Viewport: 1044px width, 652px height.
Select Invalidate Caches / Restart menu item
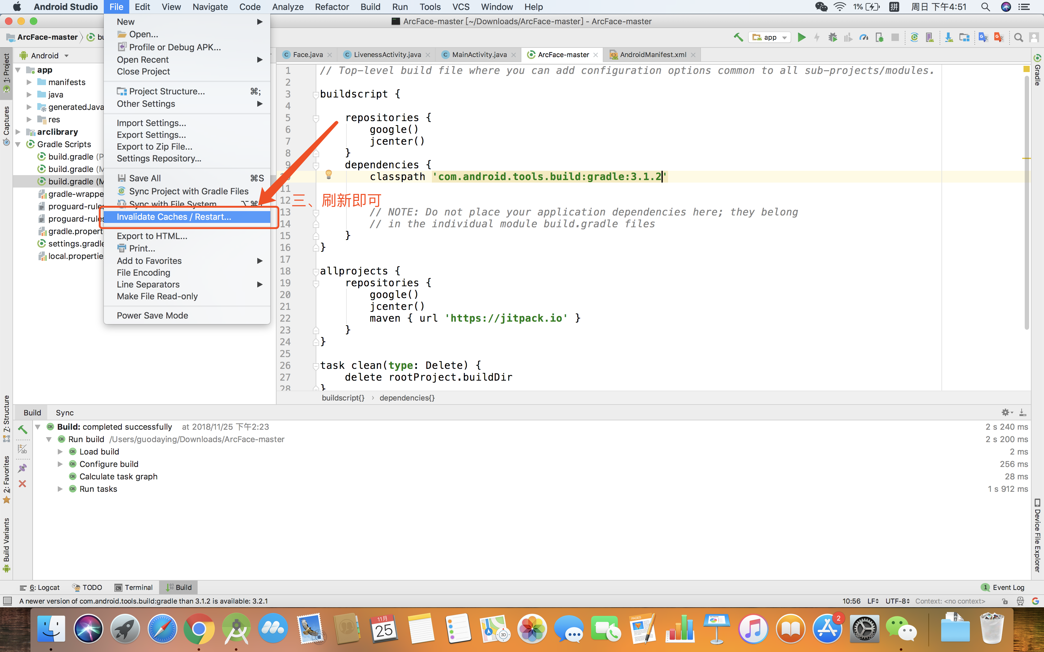(x=174, y=216)
